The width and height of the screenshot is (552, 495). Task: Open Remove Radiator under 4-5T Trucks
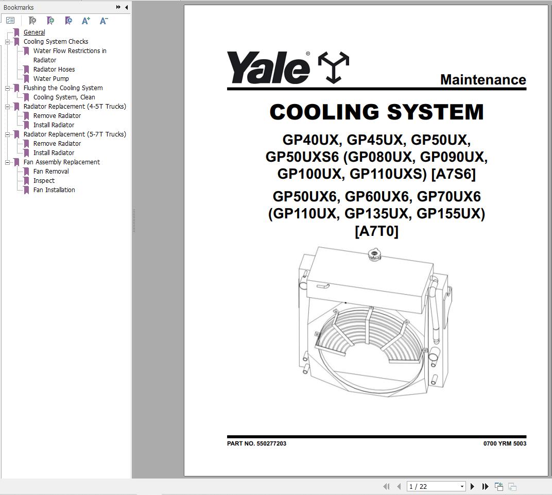pyautogui.click(x=57, y=116)
